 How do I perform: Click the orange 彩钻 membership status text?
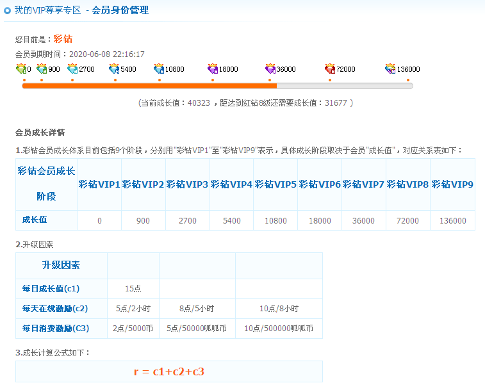(x=63, y=39)
